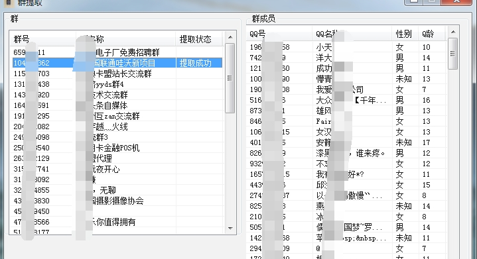Select the Fair member row
The width and height of the screenshot is (477, 259).
pyautogui.click(x=347, y=121)
